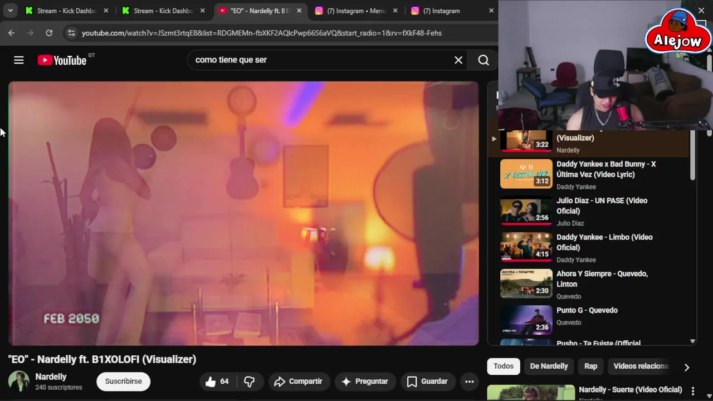Run search with the magnifier button
The height and width of the screenshot is (401, 713).
point(484,60)
